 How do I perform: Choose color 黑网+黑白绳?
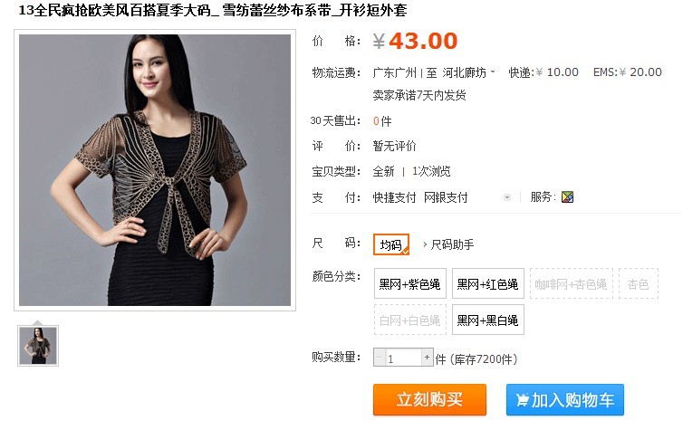488,320
